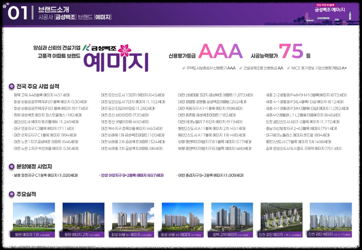Click 동탄2신도시 A17블록 예미지 1차 row
Viewport: 362px width, 250px height.
[211, 135]
